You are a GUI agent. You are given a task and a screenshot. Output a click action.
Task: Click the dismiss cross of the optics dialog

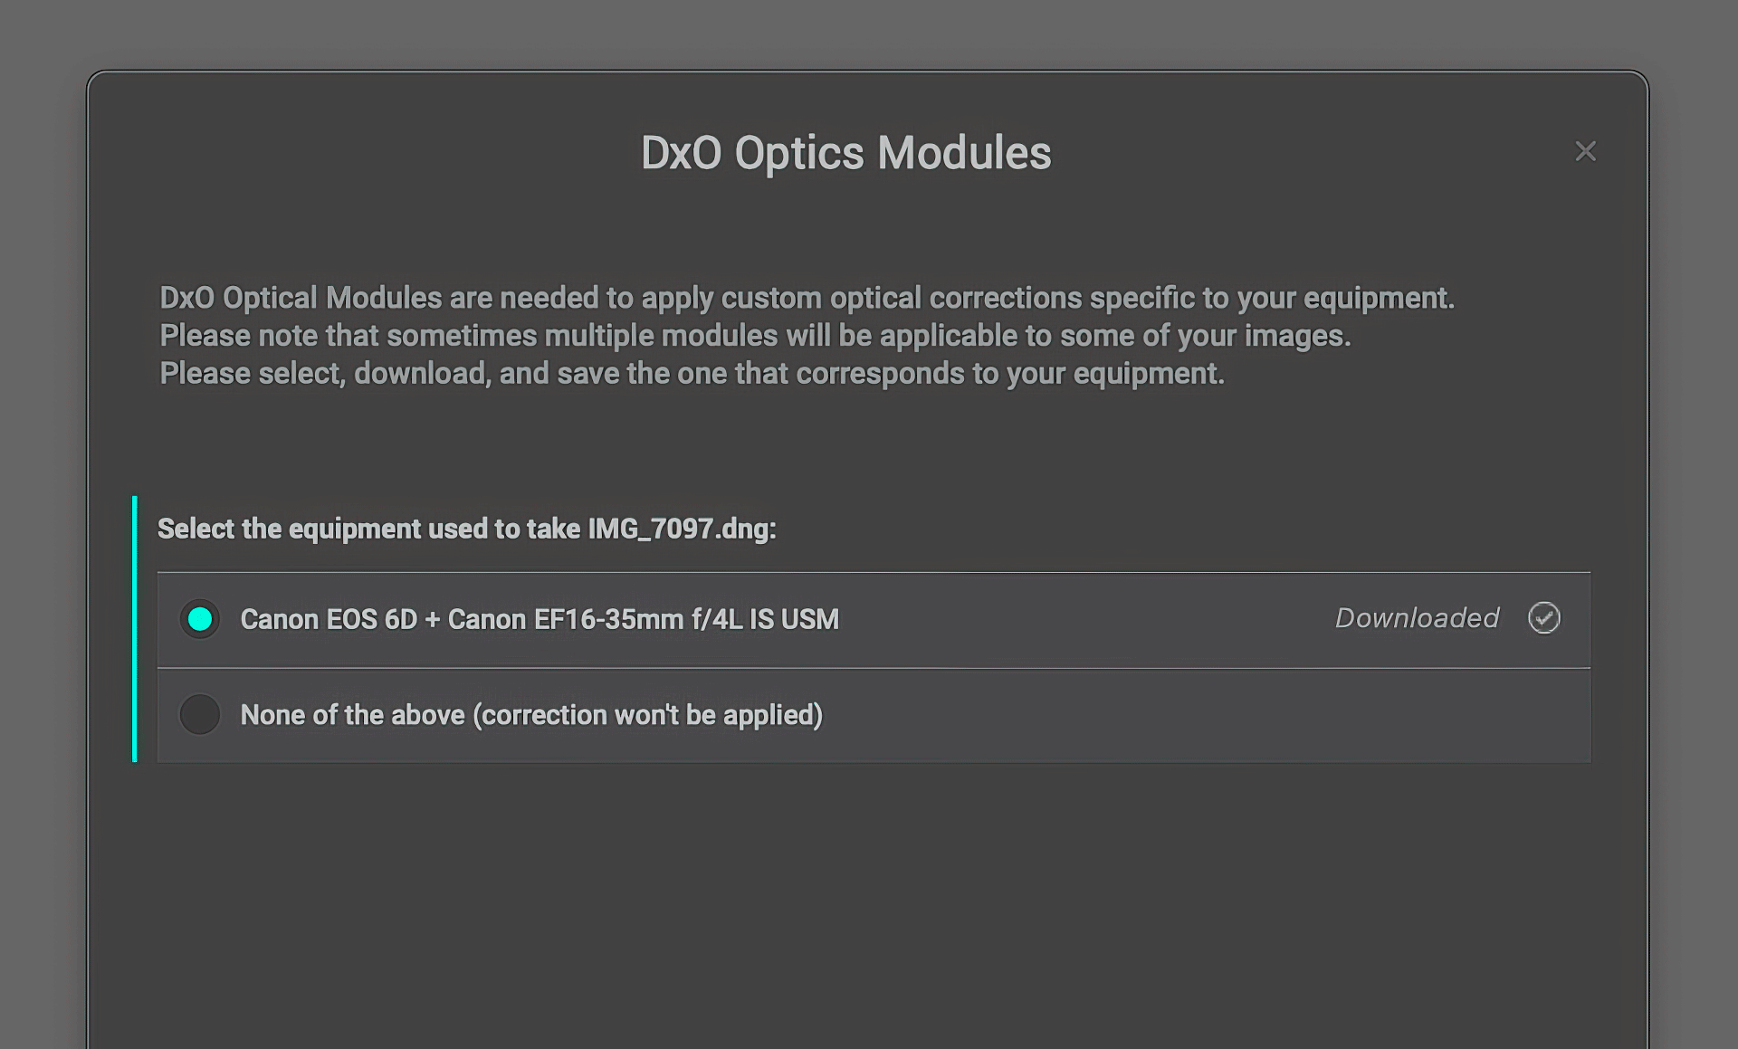click(1586, 152)
